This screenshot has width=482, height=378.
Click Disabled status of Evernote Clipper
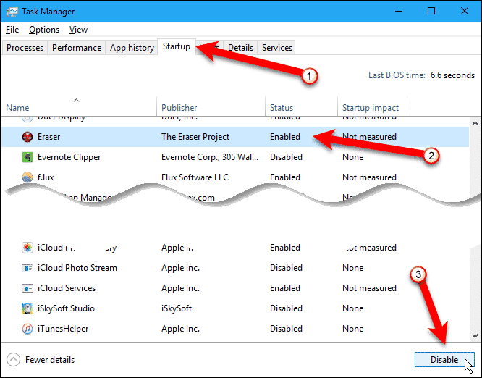pos(286,157)
